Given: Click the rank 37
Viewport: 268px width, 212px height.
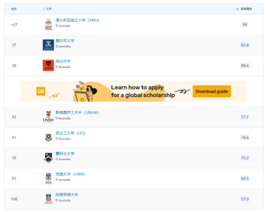Looking at the screenshot, I should click(x=14, y=45).
